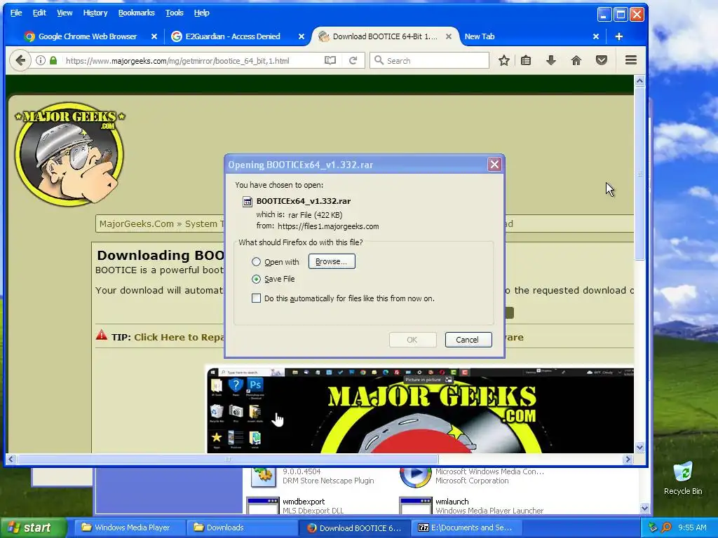Select the Save File radio button
This screenshot has width=718, height=538.
click(256, 279)
